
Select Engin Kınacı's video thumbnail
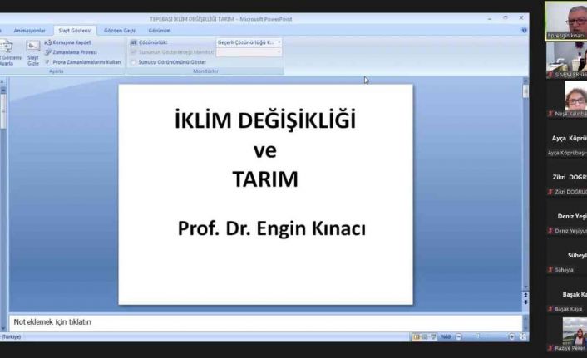coord(566,21)
